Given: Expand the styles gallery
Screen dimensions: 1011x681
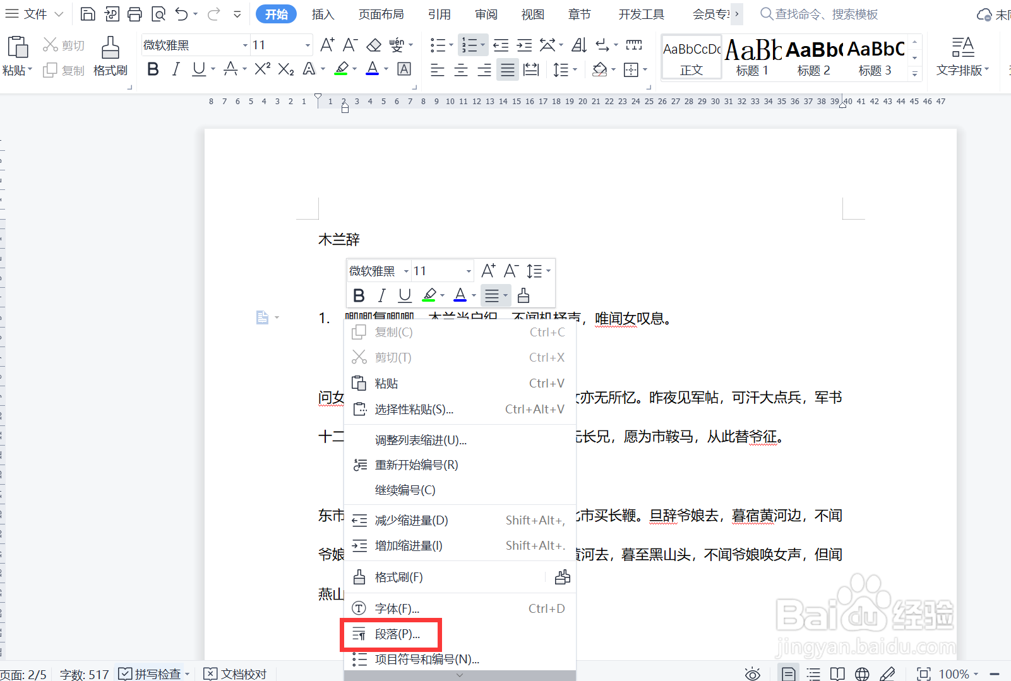Looking at the screenshot, I should 914,74.
